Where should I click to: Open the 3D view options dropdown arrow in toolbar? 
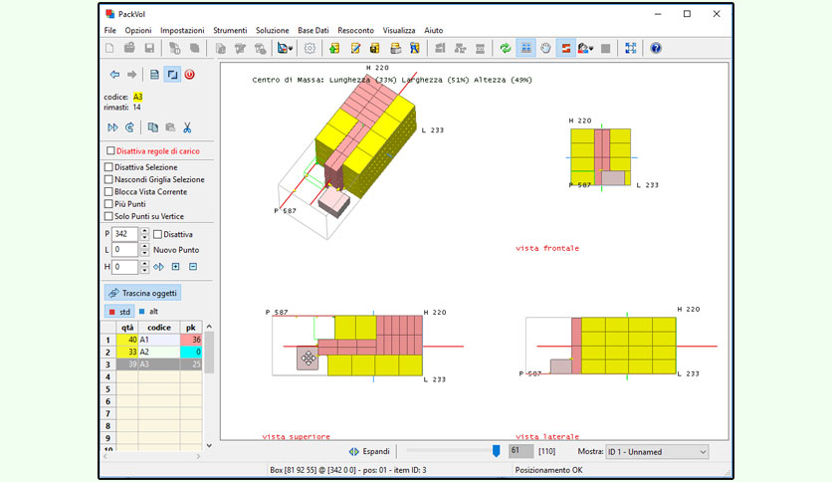[x=291, y=49]
